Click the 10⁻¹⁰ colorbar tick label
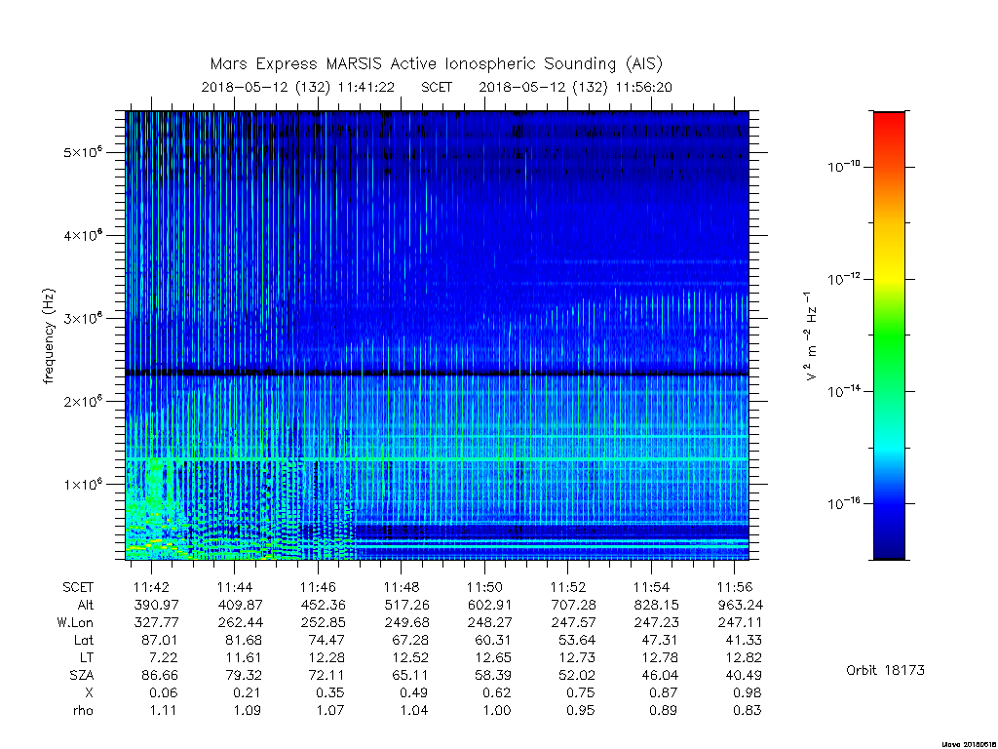The height and width of the screenshot is (749, 998). pyautogui.click(x=843, y=166)
